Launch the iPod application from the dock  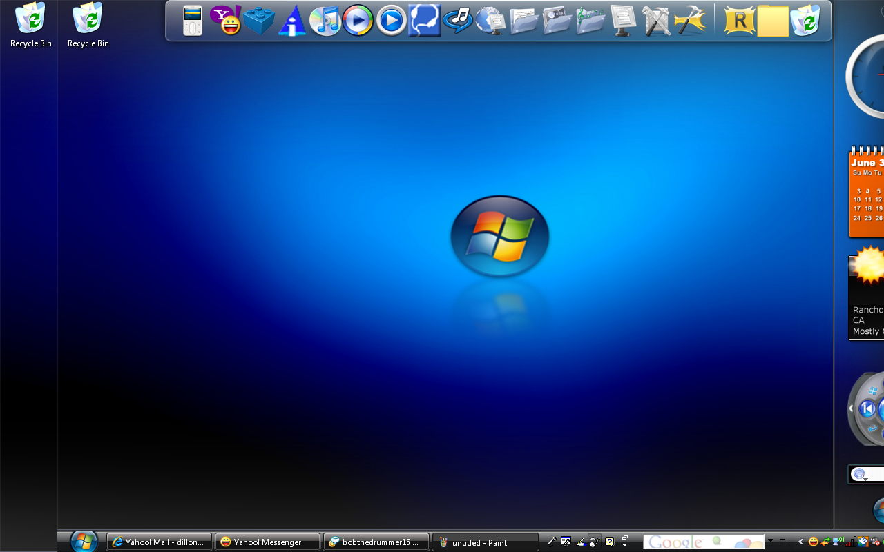191,21
